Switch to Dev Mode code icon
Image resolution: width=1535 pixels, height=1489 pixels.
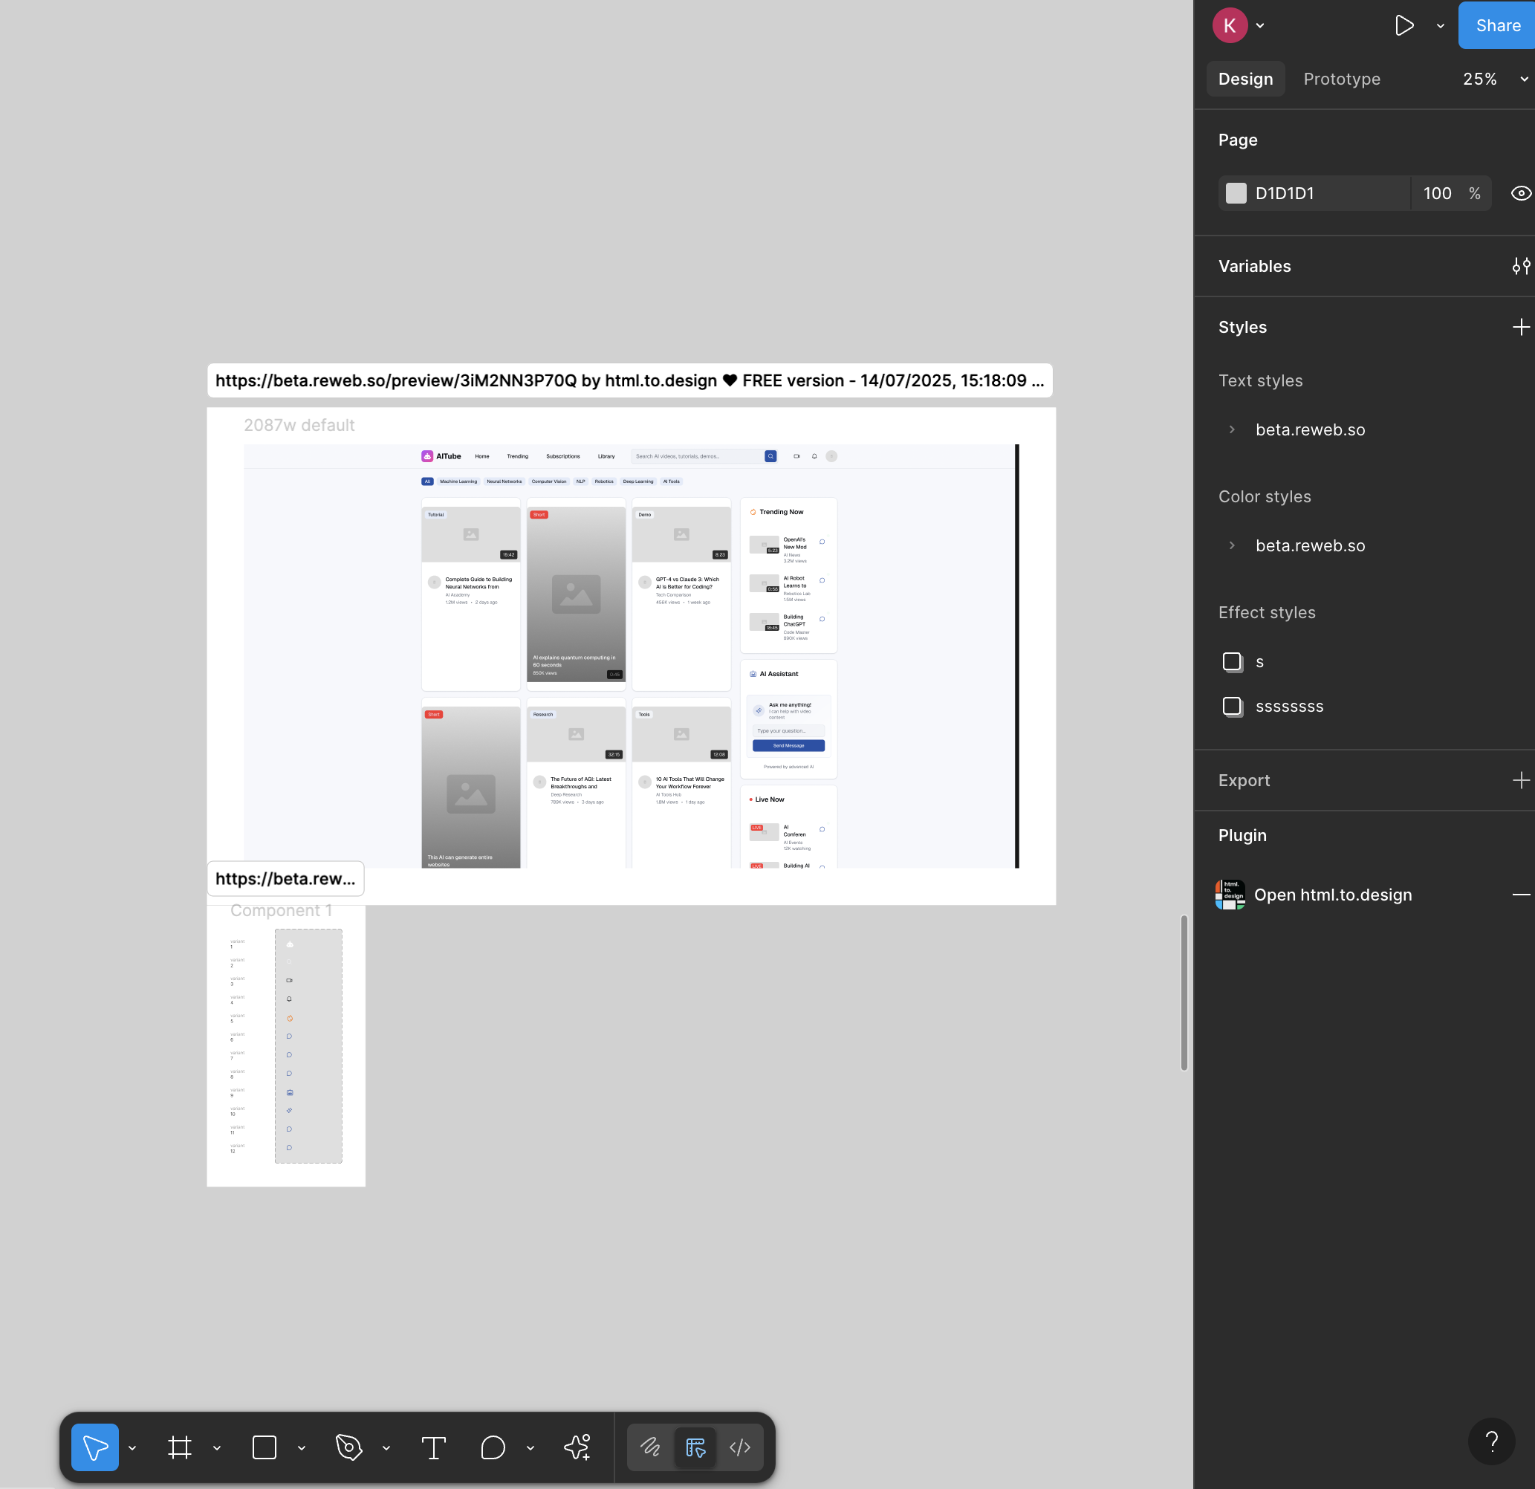click(739, 1447)
